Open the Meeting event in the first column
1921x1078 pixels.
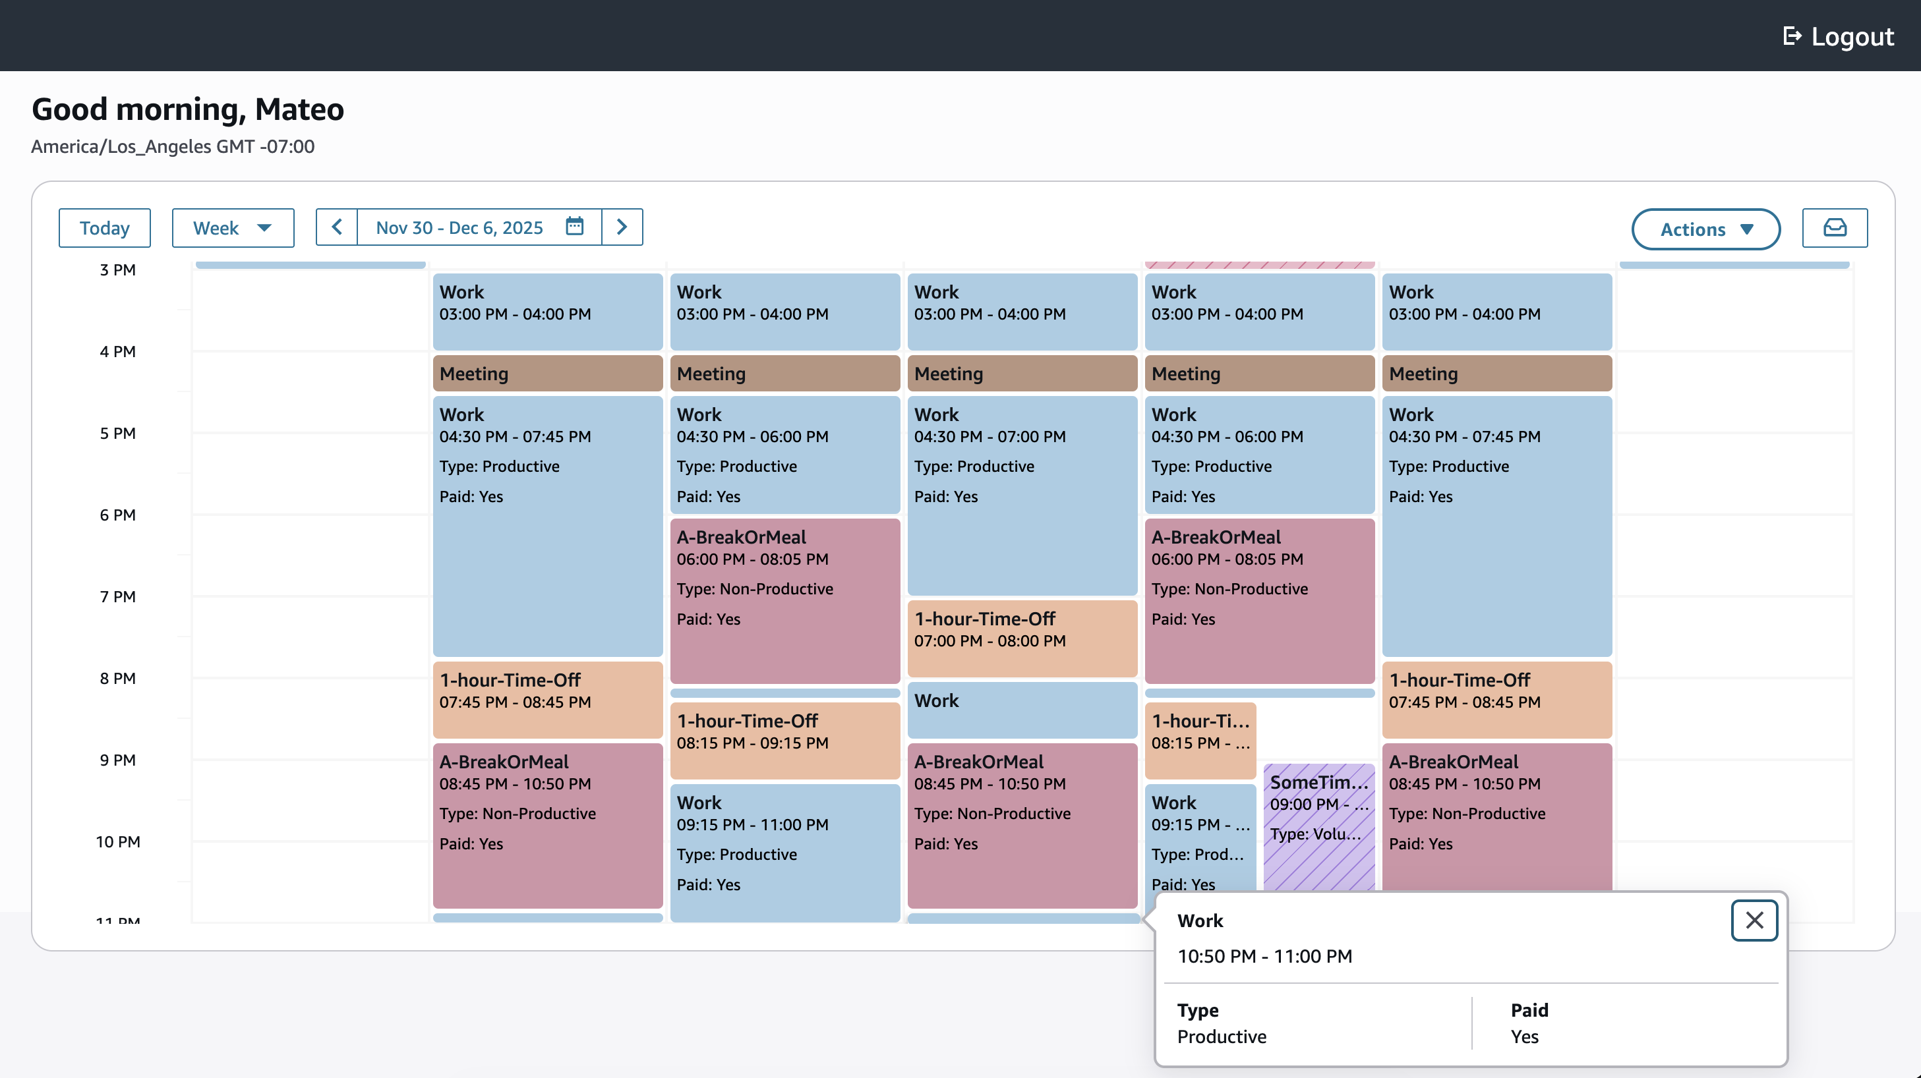pos(547,373)
